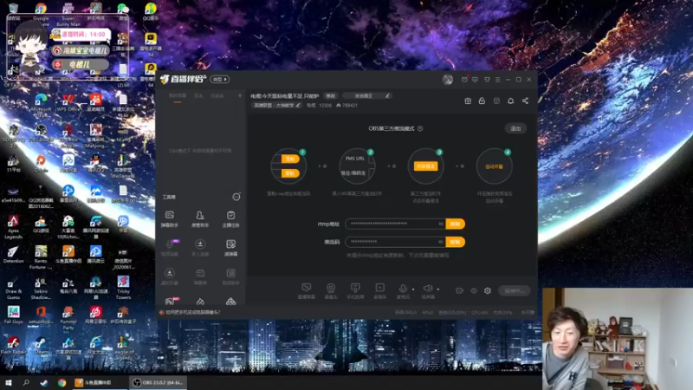The image size is (693, 390).
Task: Click the help icon beside OBS mode title
Action: 420,128
